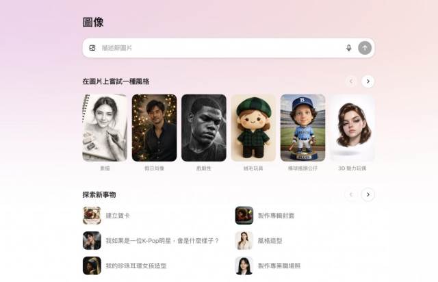Click the round send arrow button
438x282 pixels.
pyautogui.click(x=365, y=48)
